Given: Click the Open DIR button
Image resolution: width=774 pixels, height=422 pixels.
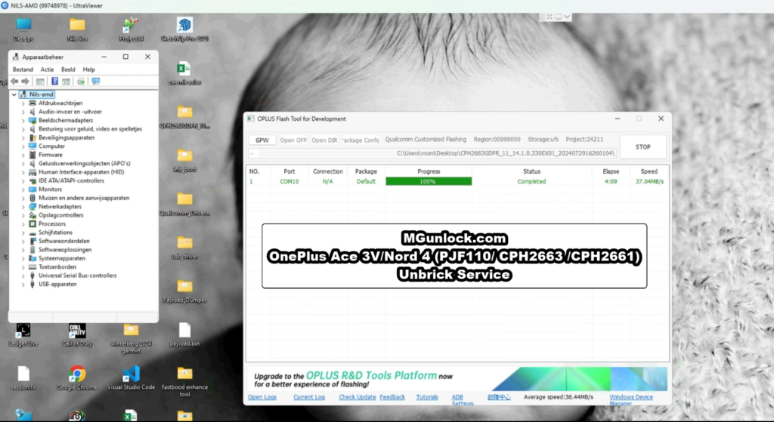Looking at the screenshot, I should (x=324, y=140).
